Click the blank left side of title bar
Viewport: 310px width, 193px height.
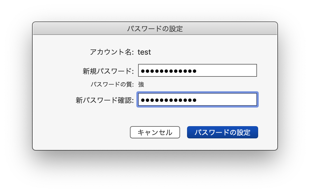[x=73, y=29]
